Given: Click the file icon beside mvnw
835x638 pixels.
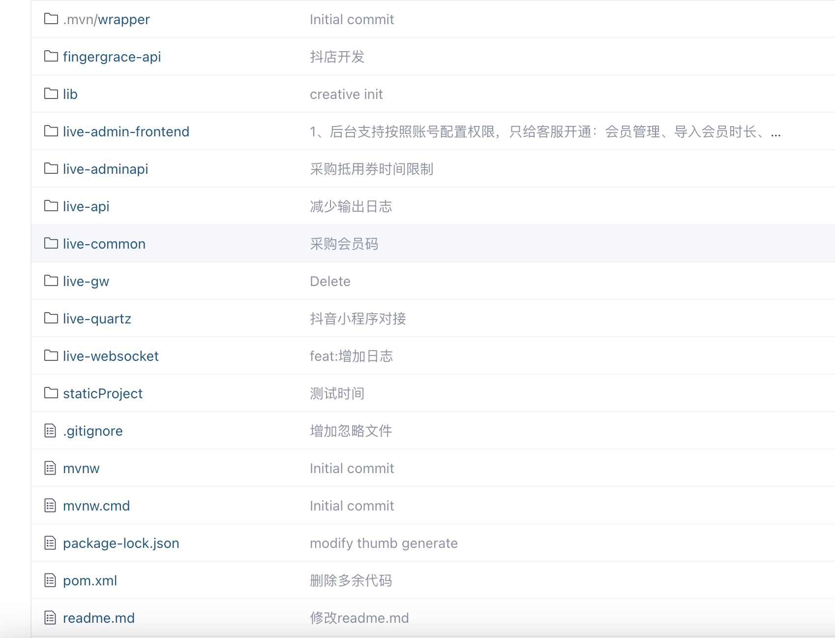Looking at the screenshot, I should 50,468.
